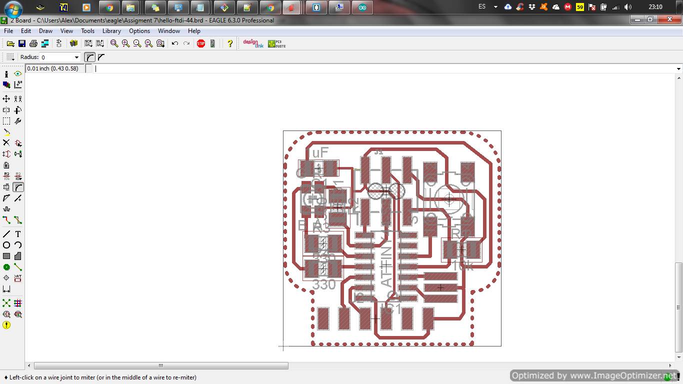Select the Ripup tool
The image size is (683, 384).
tap(18, 220)
